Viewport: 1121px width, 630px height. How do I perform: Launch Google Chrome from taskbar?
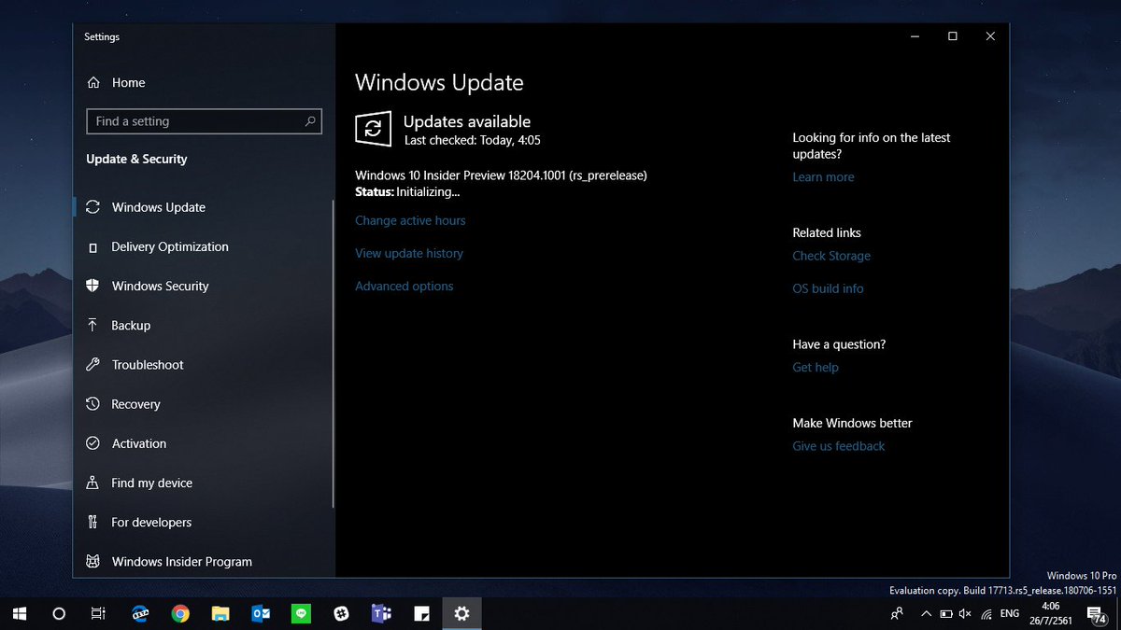tap(180, 613)
